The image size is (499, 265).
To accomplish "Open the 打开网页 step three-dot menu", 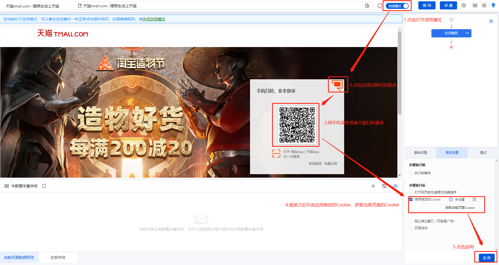I will click(x=467, y=33).
